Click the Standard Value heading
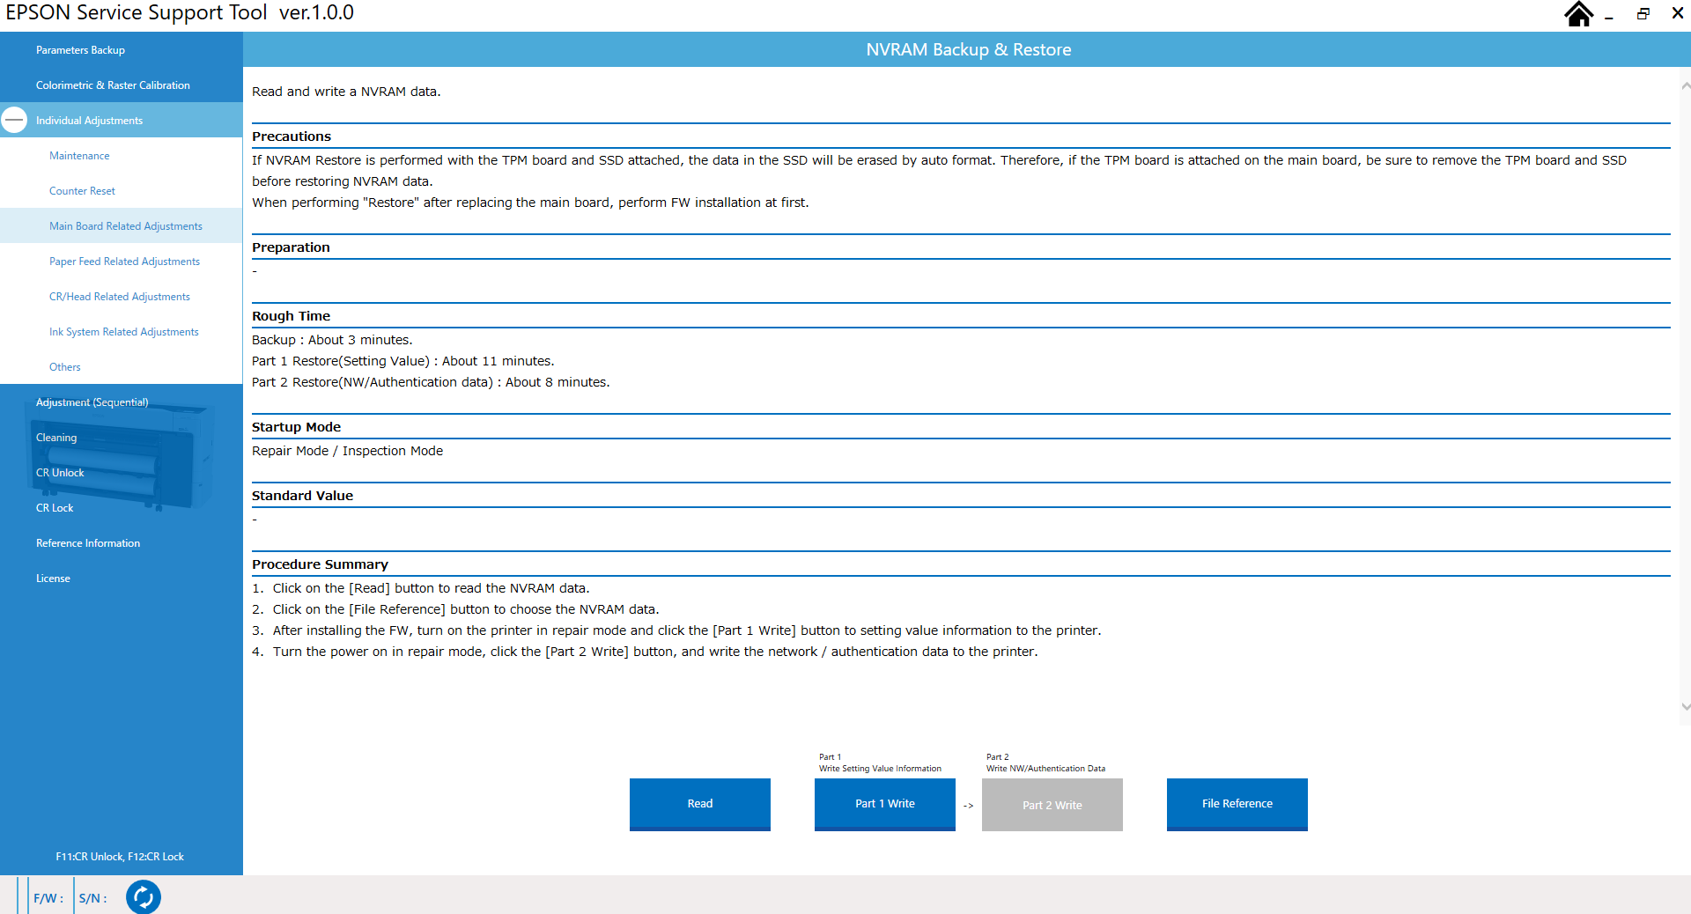The height and width of the screenshot is (914, 1691). [x=302, y=496]
